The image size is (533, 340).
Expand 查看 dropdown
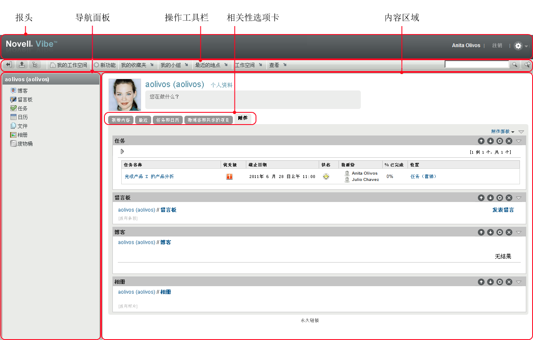[x=278, y=65]
